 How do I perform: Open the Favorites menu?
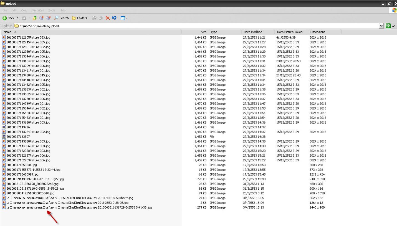38,10
